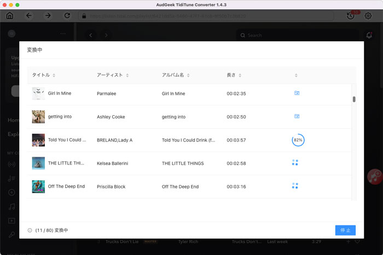Sort by the status column arrows
Screen dimensions: 383x255
(296, 75)
